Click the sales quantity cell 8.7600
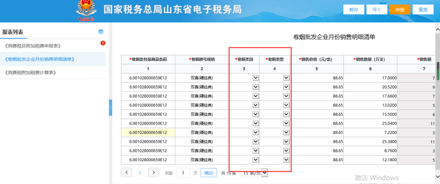 pos(370,151)
